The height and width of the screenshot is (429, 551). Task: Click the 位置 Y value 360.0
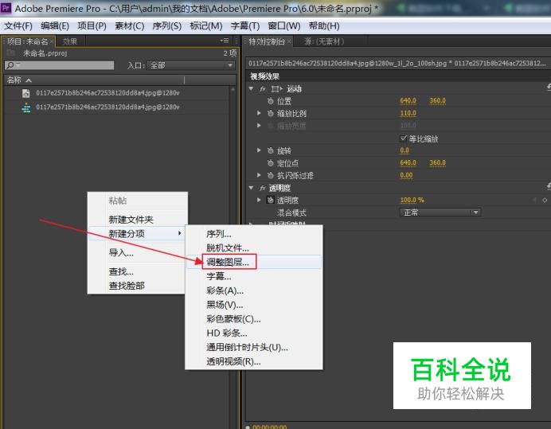click(437, 101)
